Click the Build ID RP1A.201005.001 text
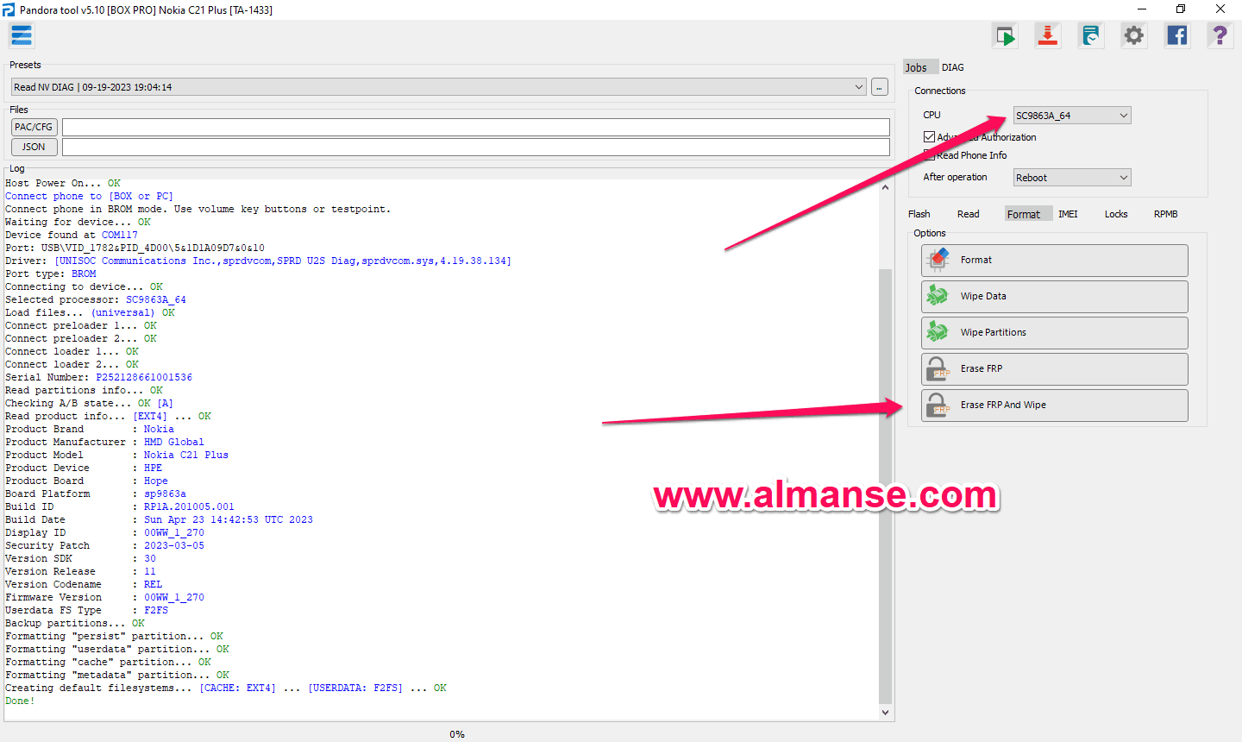 pos(189,506)
